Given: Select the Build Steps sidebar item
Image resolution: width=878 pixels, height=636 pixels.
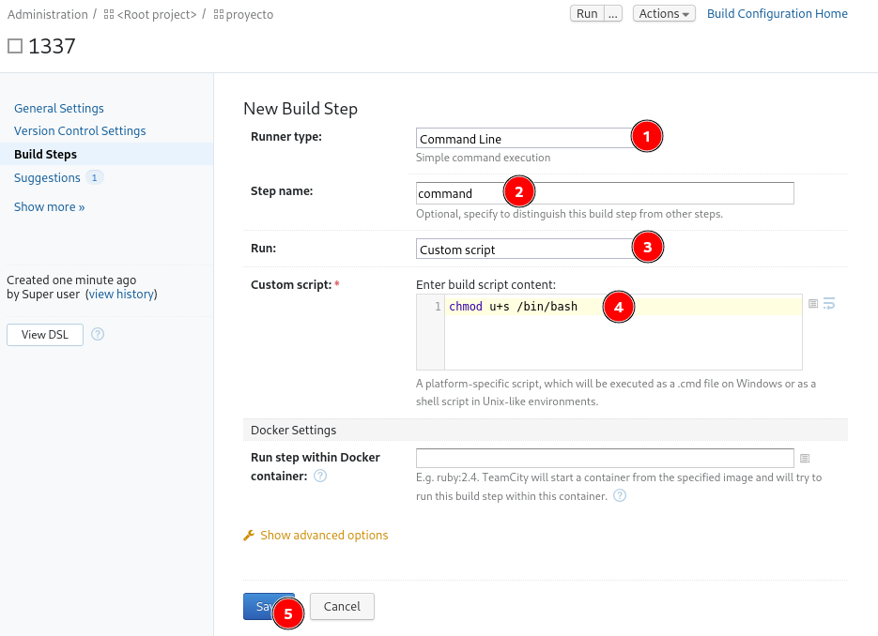Looking at the screenshot, I should coord(106,155).
